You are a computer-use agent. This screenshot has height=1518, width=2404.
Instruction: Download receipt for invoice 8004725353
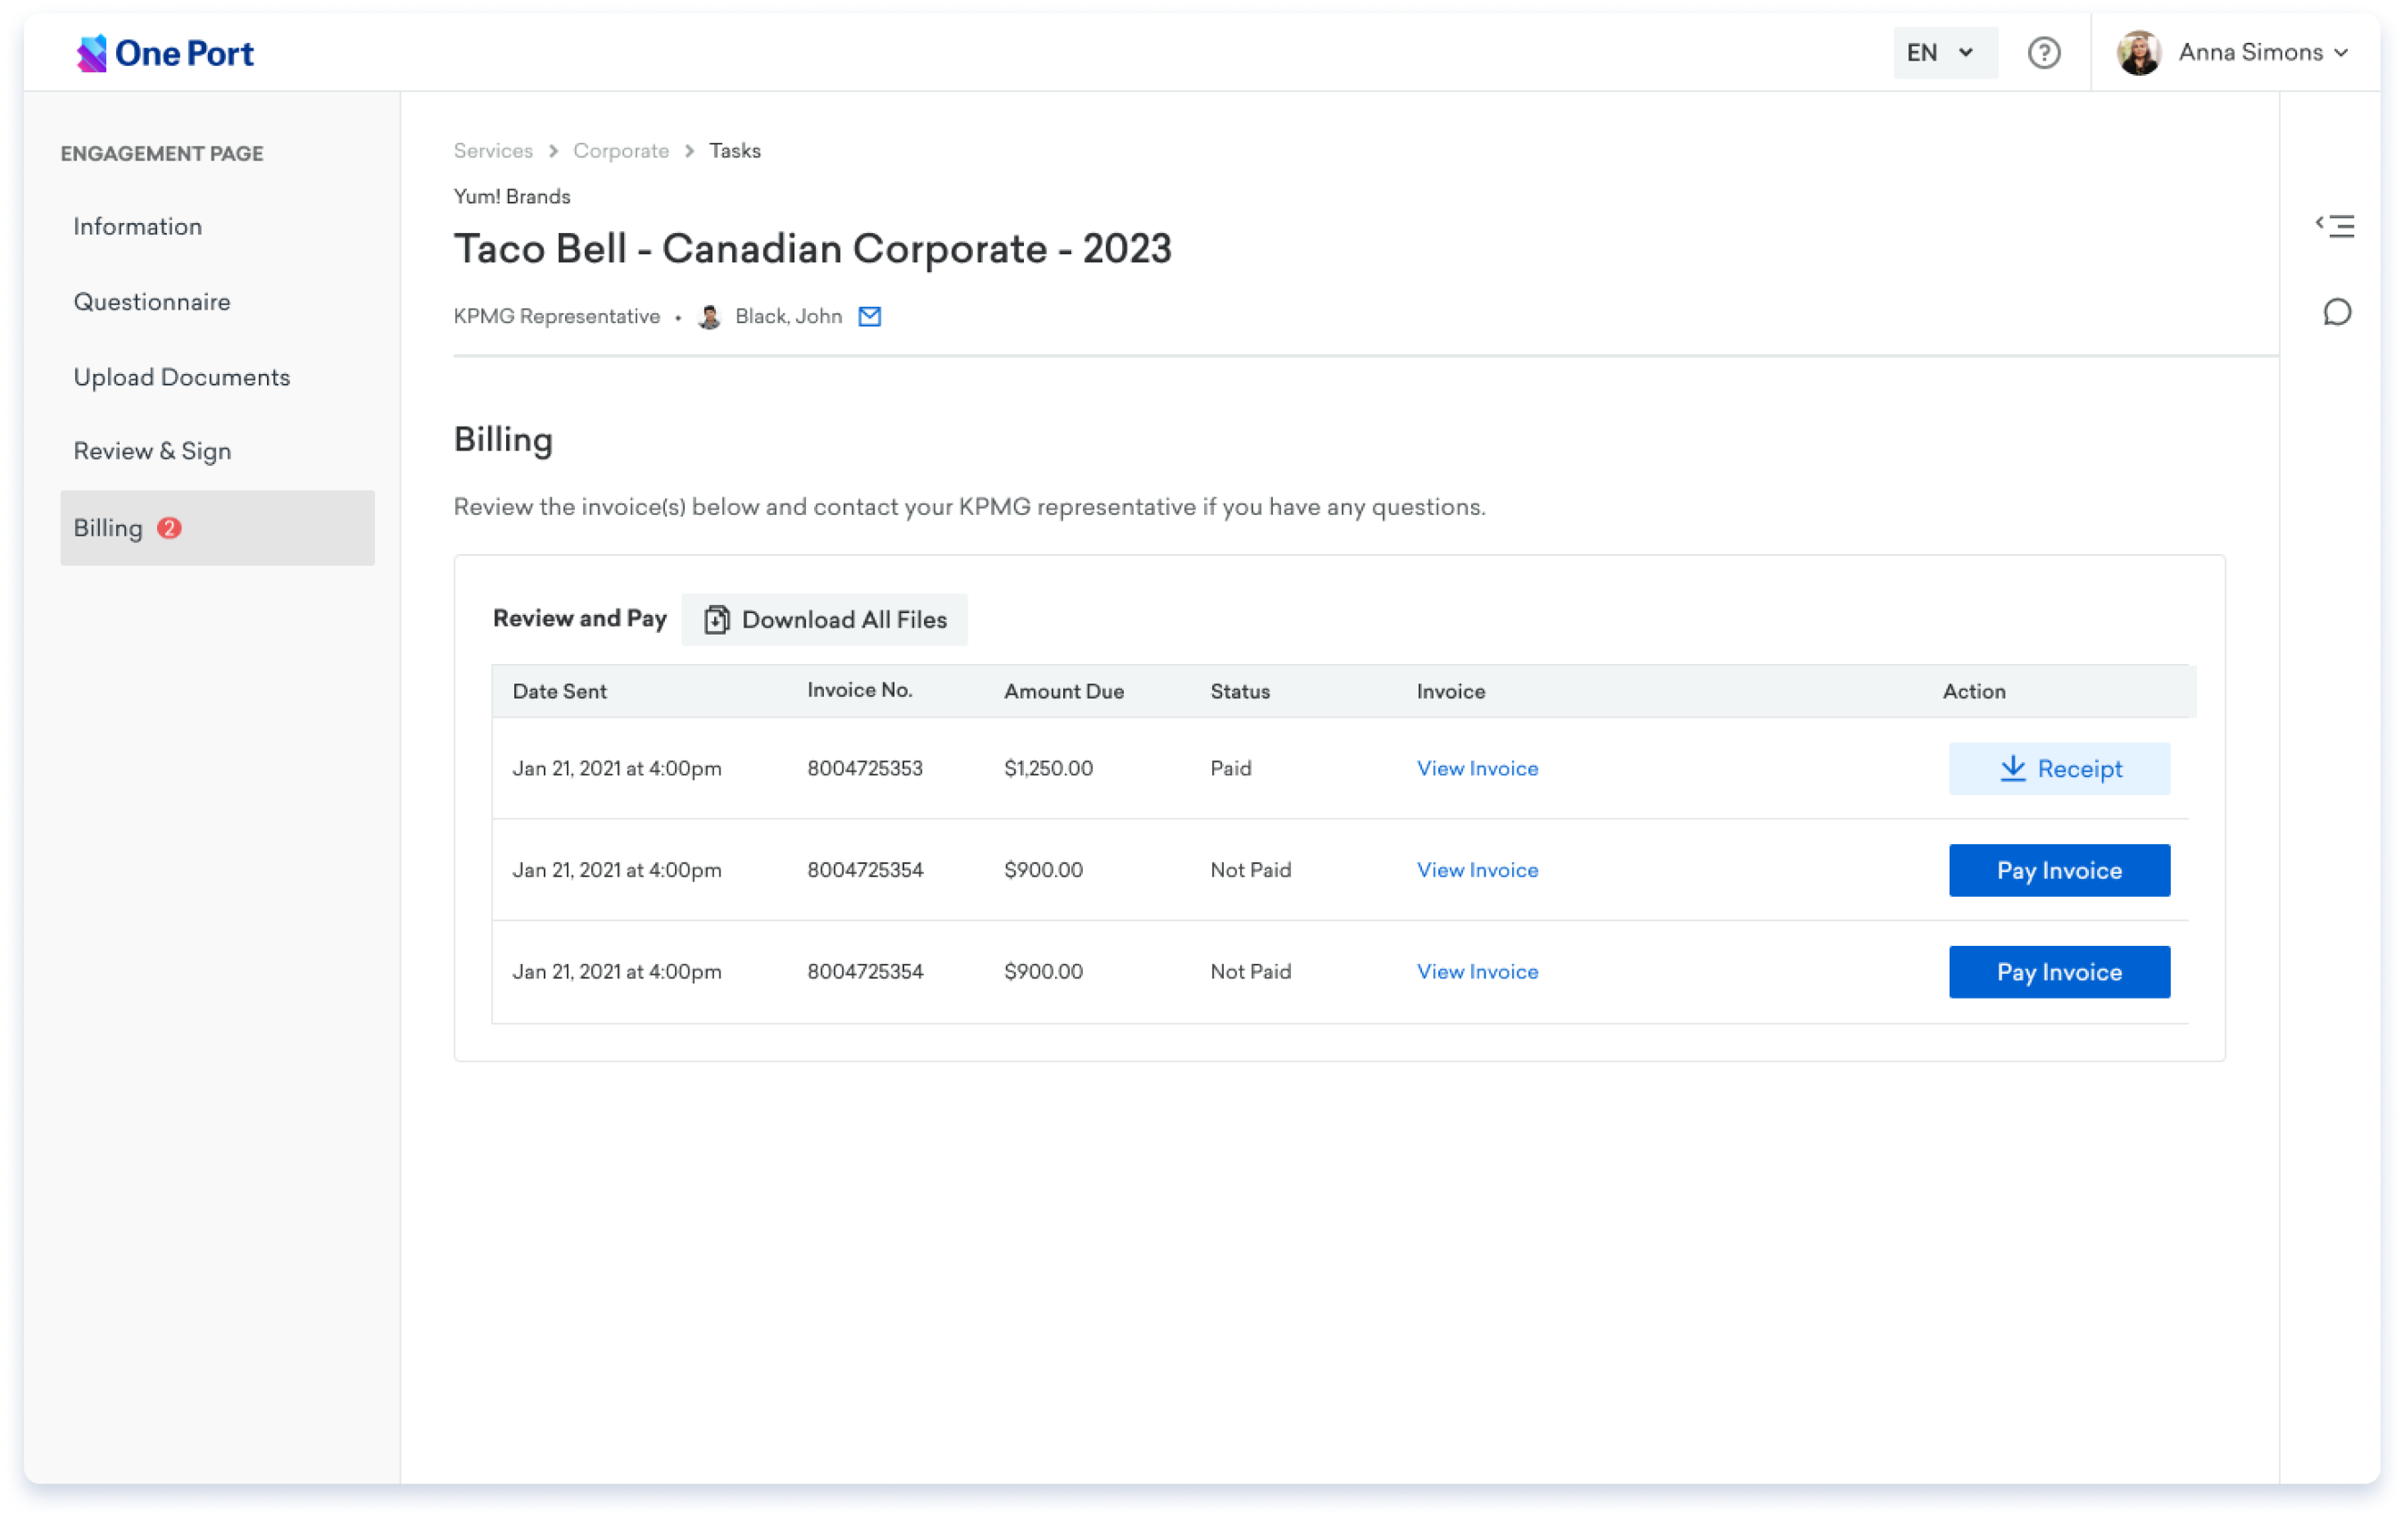[x=2059, y=768]
